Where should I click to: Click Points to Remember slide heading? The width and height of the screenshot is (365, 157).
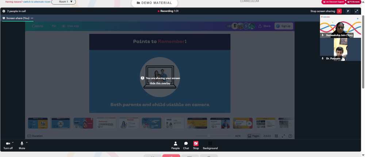pos(160,41)
